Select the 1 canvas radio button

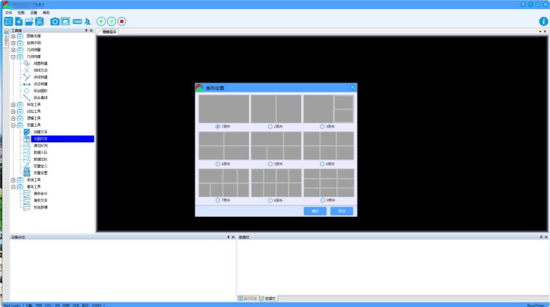(x=218, y=126)
